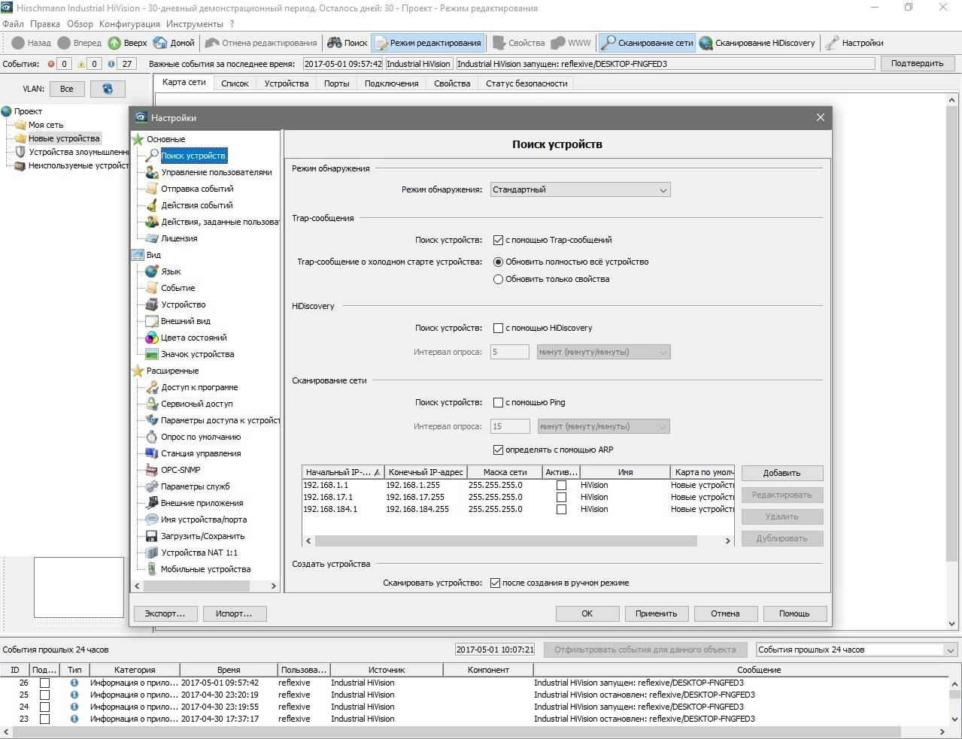
Task: Open Параметры служб settings item
Action: tap(196, 486)
